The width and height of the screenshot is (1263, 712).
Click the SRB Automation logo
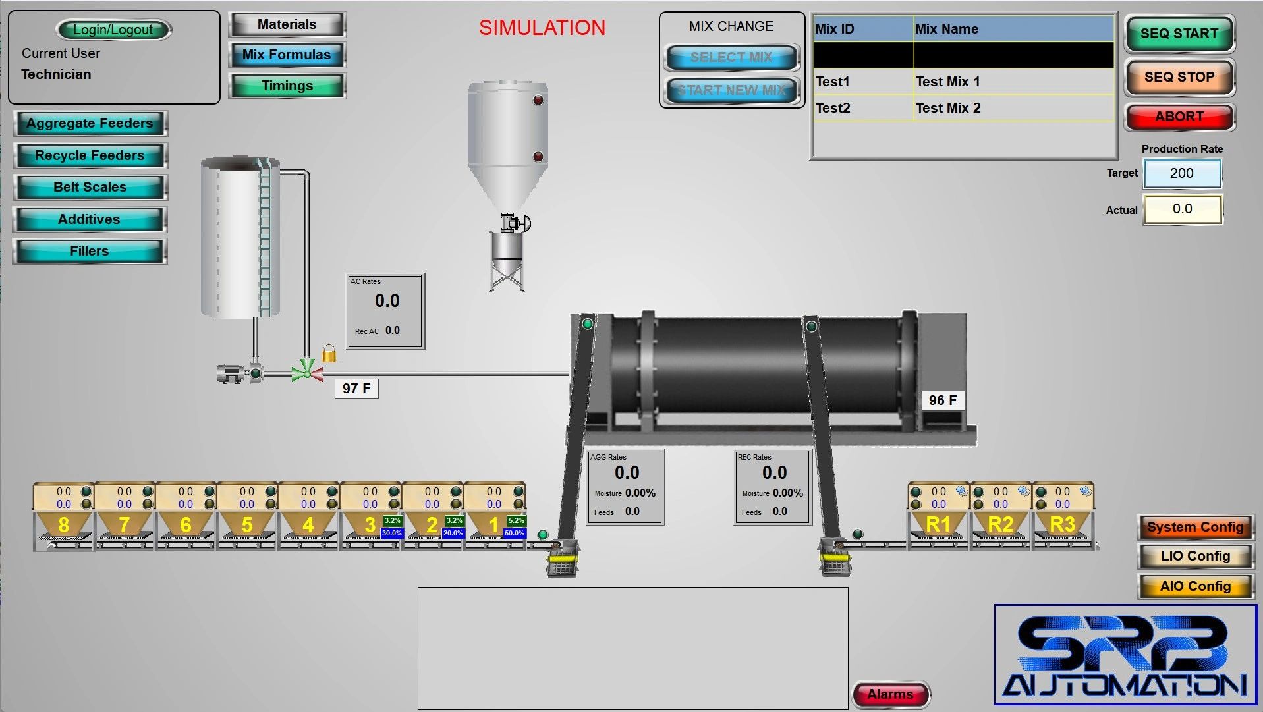tap(1125, 655)
